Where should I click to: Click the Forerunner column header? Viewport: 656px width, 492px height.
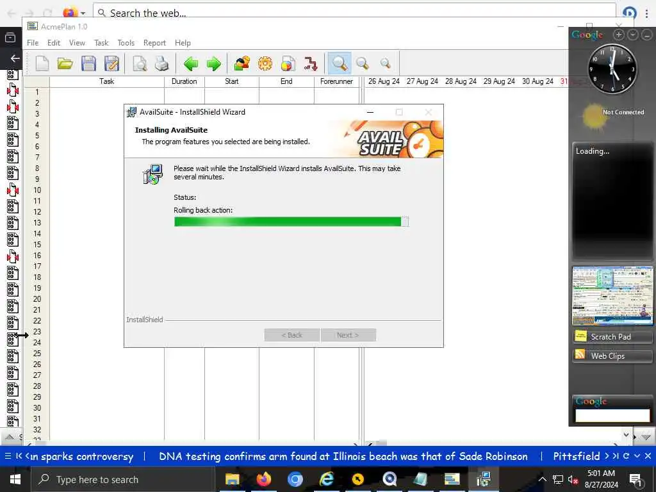click(x=336, y=81)
